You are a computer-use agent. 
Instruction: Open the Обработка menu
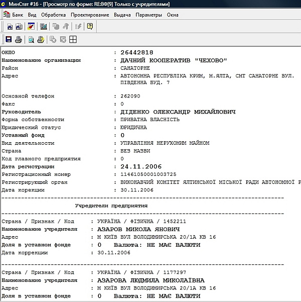click(x=53, y=15)
